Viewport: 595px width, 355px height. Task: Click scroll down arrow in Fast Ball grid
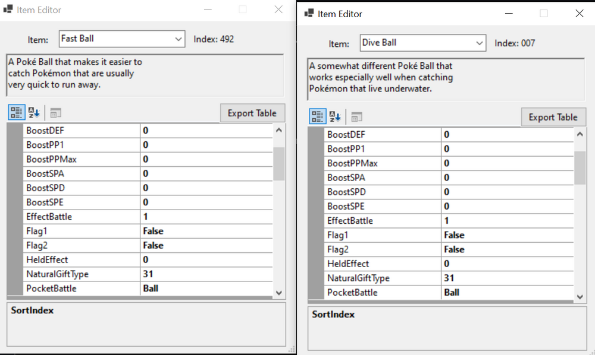click(x=279, y=292)
